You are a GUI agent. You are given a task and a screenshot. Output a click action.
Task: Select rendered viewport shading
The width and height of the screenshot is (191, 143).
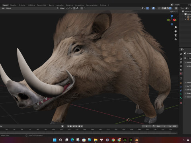pos(170,8)
